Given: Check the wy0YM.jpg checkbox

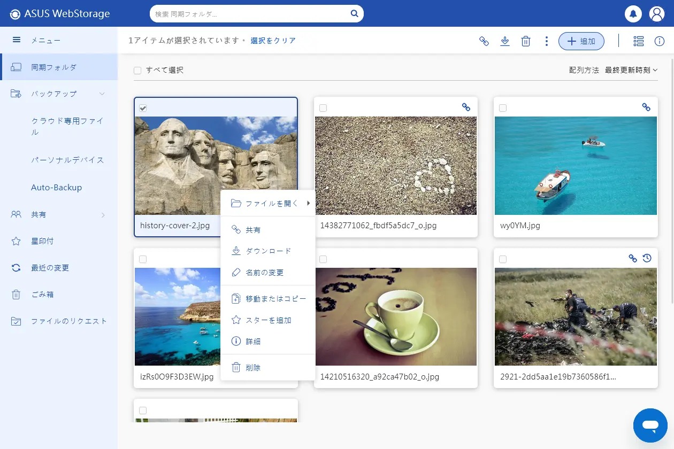Looking at the screenshot, I should point(503,108).
